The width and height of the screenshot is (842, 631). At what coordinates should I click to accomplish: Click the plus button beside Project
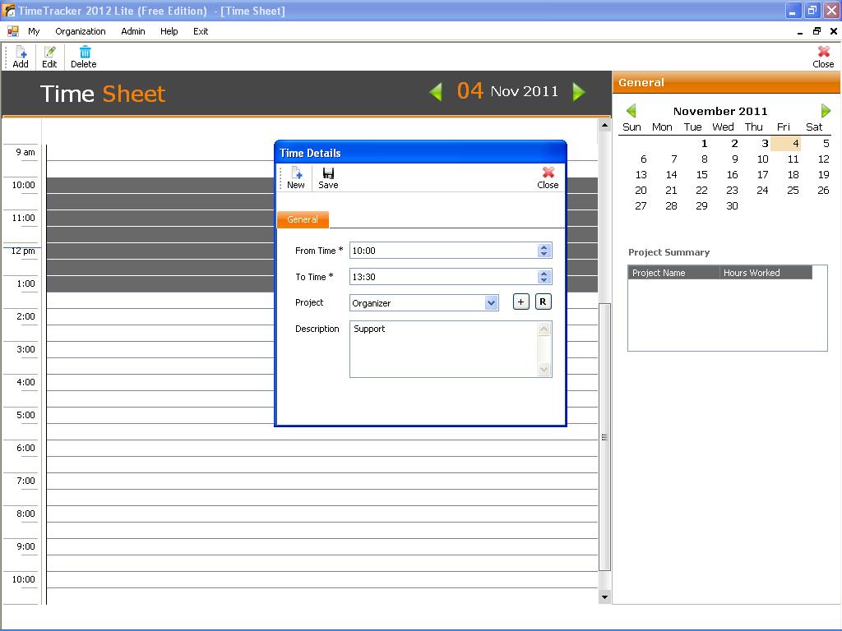tap(520, 302)
